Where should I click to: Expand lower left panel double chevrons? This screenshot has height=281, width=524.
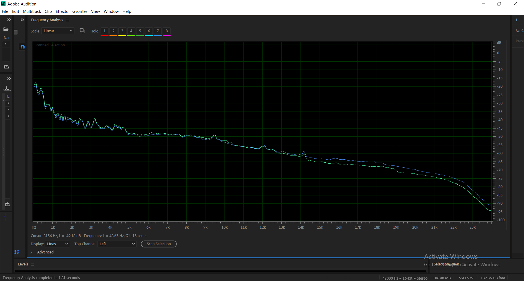pyautogui.click(x=9, y=79)
